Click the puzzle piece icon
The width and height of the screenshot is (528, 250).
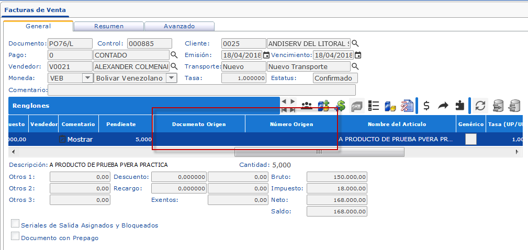459,106
